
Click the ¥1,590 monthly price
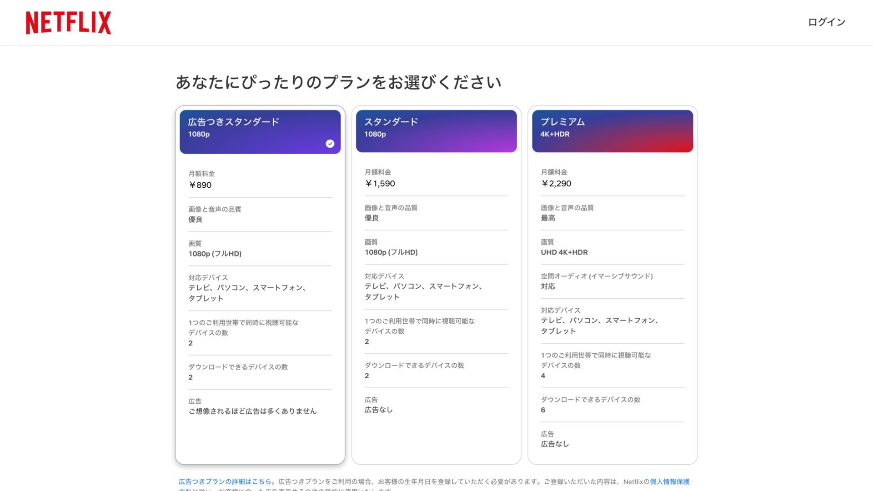380,184
